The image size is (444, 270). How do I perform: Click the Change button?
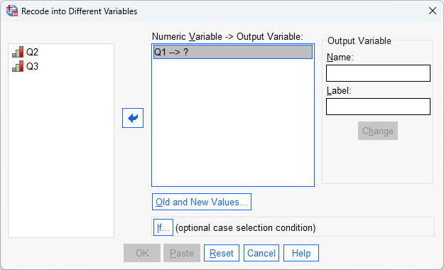coord(378,131)
